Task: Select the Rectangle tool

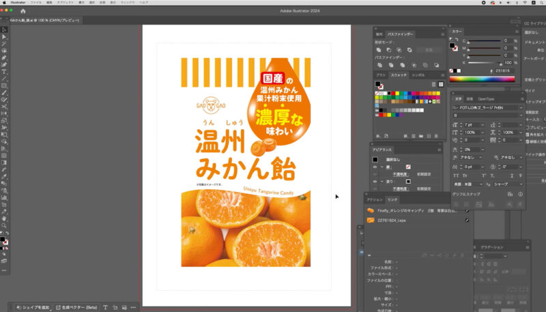Action: point(4,85)
